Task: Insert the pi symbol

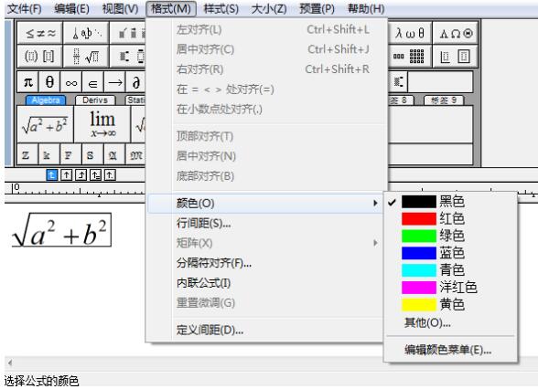Action: point(27,82)
